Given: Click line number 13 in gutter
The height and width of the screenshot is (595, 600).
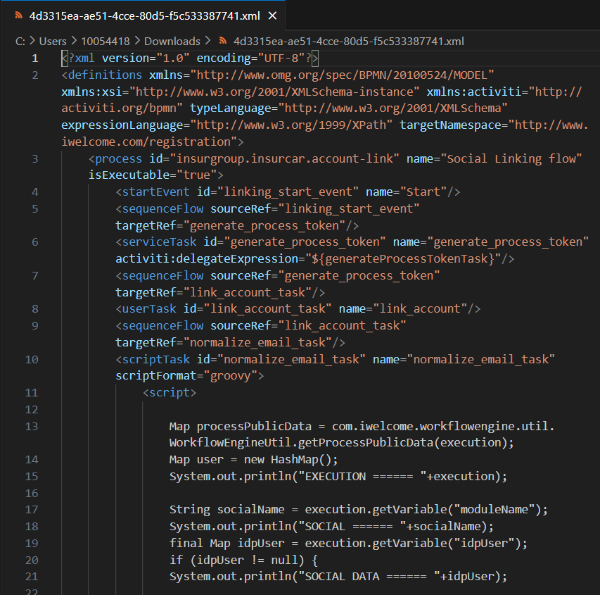Looking at the screenshot, I should click(x=32, y=427).
